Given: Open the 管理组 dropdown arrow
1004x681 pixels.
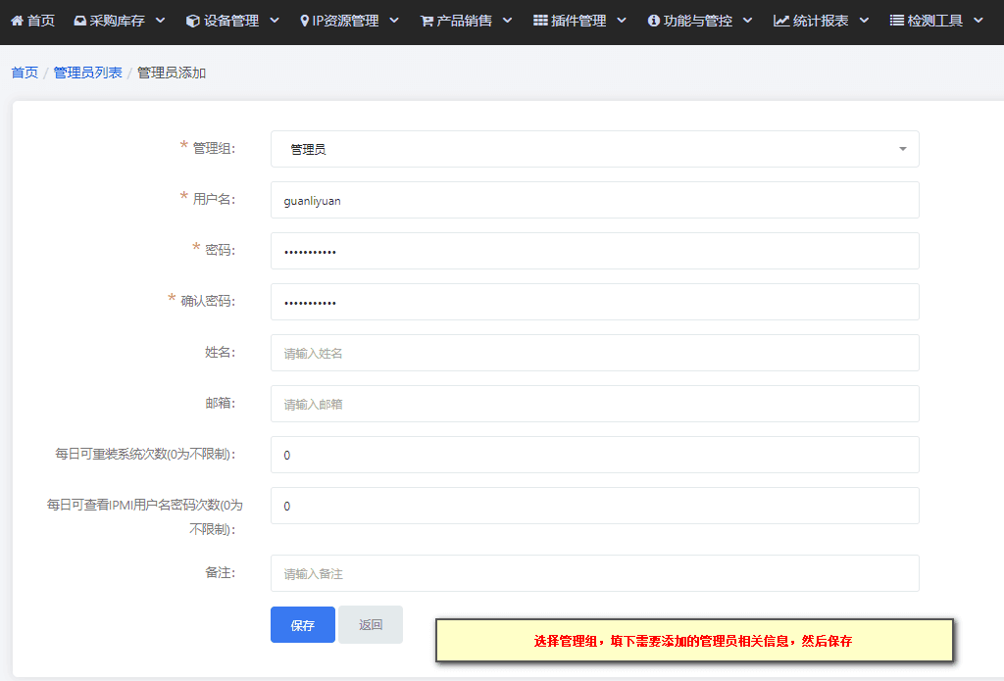Looking at the screenshot, I should [x=902, y=149].
